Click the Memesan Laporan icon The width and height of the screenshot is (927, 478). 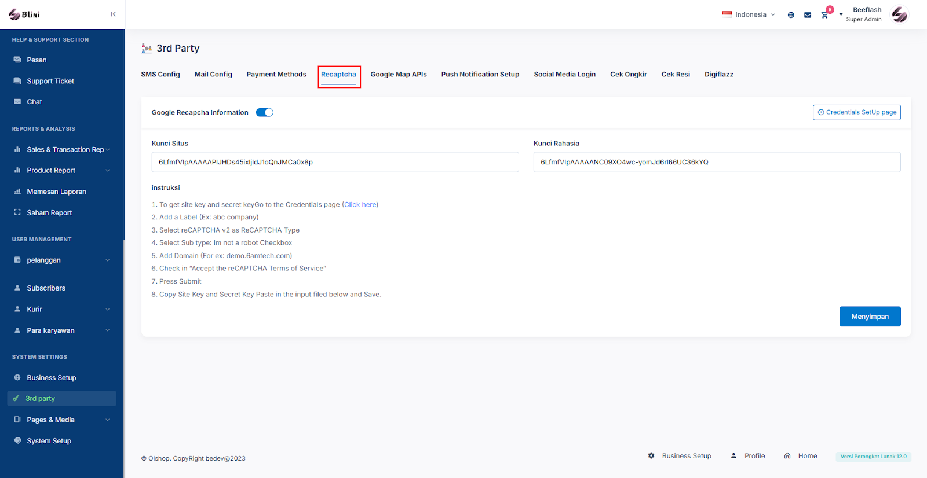tap(17, 192)
